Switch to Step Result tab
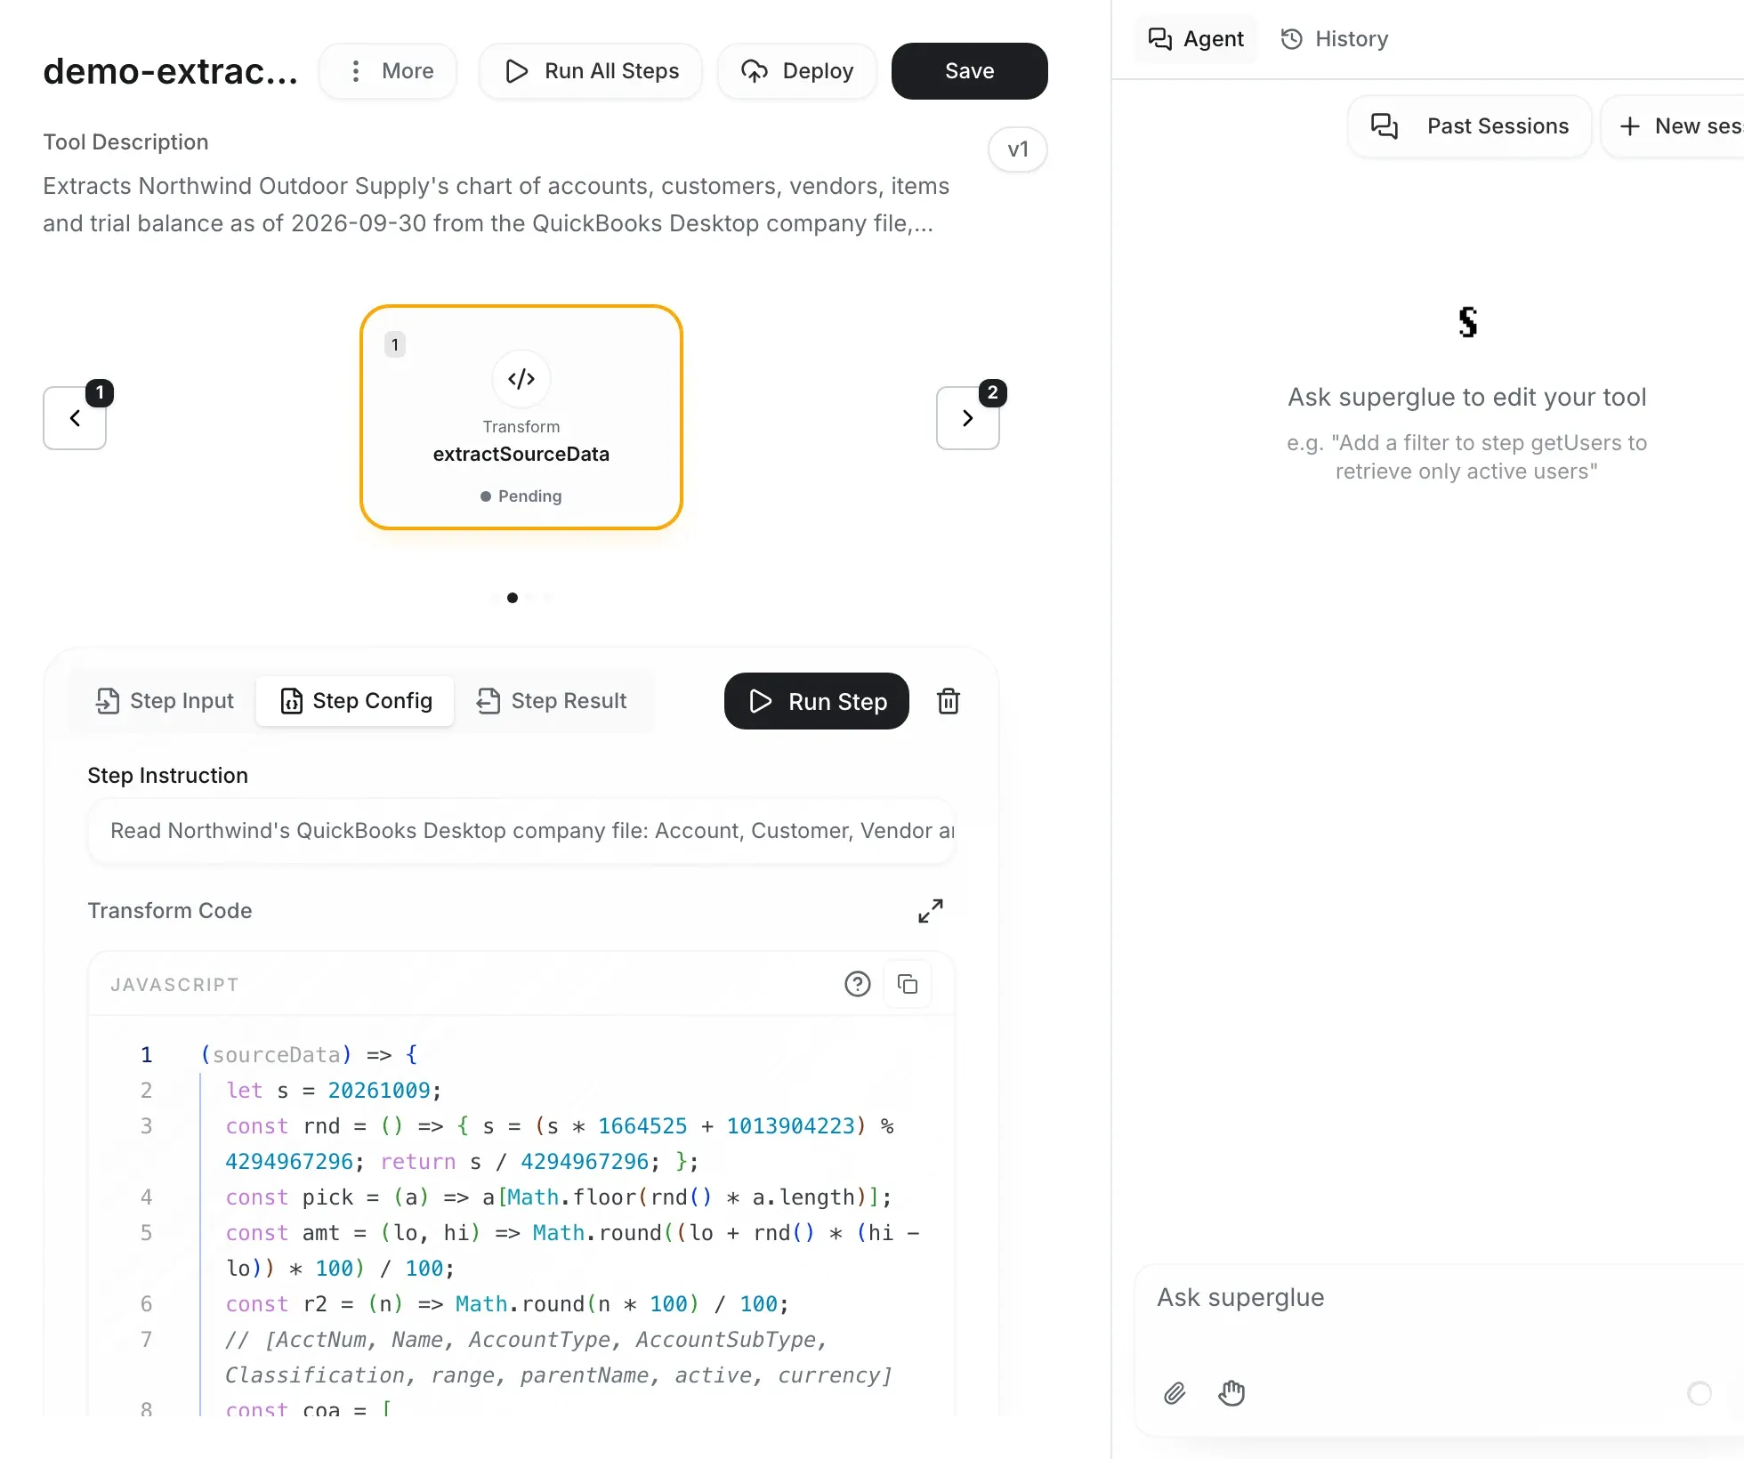The image size is (1744, 1459). click(552, 701)
